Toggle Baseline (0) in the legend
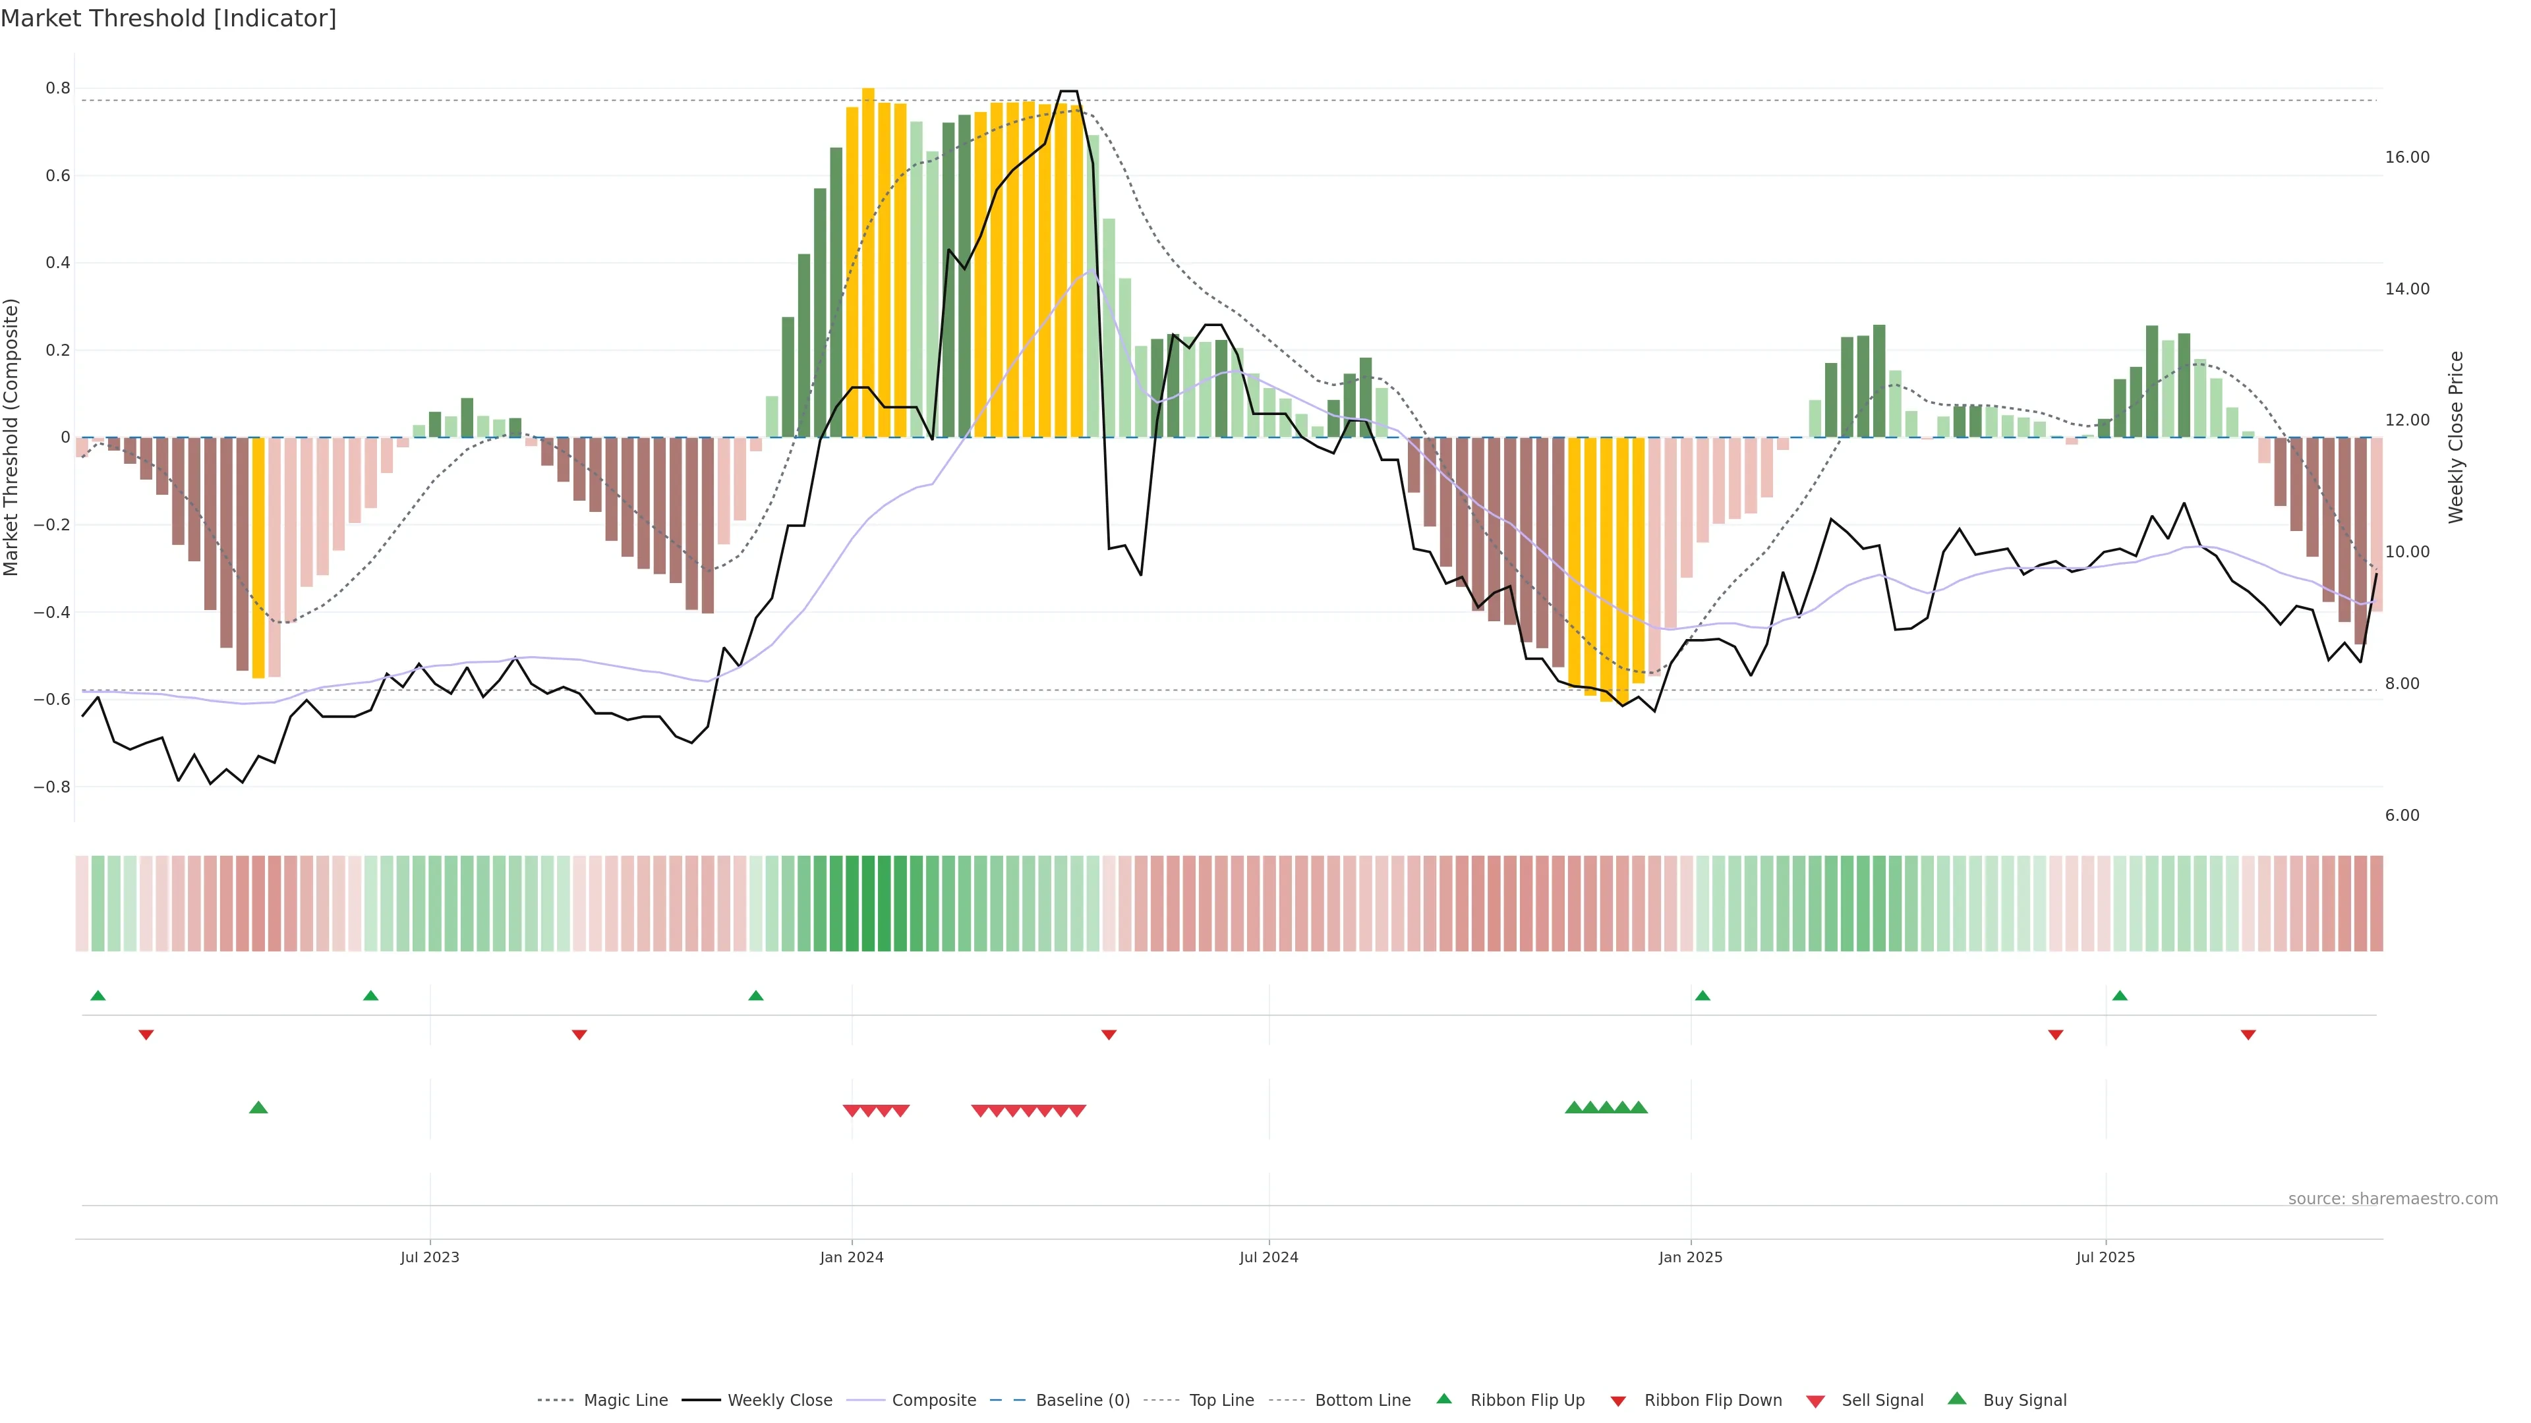Image resolution: width=2531 pixels, height=1423 pixels. click(x=1083, y=1401)
